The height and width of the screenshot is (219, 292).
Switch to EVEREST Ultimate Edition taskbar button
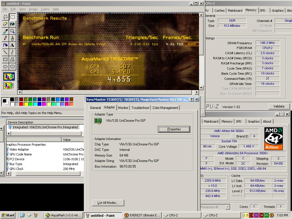(x=142, y=215)
